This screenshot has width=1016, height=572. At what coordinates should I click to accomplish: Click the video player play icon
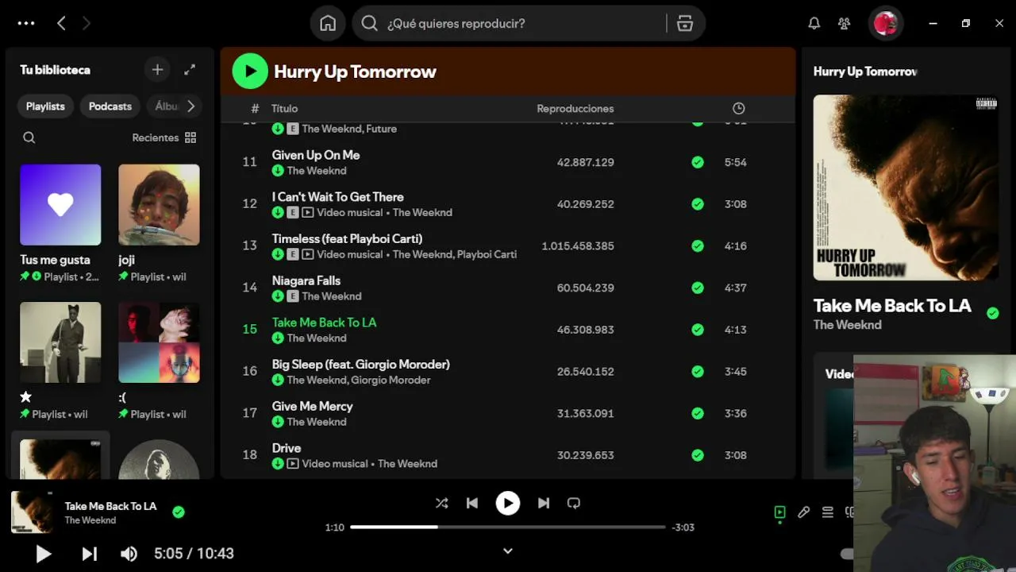pos(44,554)
